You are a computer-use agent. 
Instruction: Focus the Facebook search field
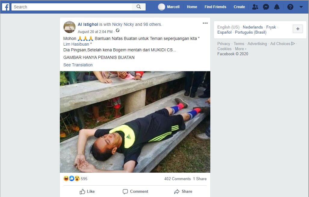72,7
